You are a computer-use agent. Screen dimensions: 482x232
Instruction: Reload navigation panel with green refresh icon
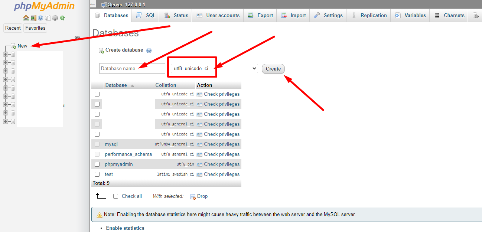tap(62, 18)
